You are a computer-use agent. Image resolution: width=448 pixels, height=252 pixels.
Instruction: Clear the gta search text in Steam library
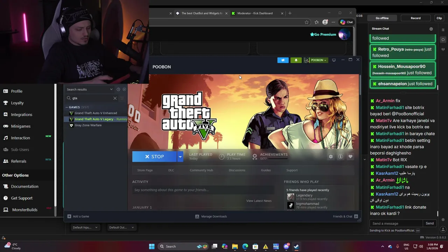click(115, 98)
